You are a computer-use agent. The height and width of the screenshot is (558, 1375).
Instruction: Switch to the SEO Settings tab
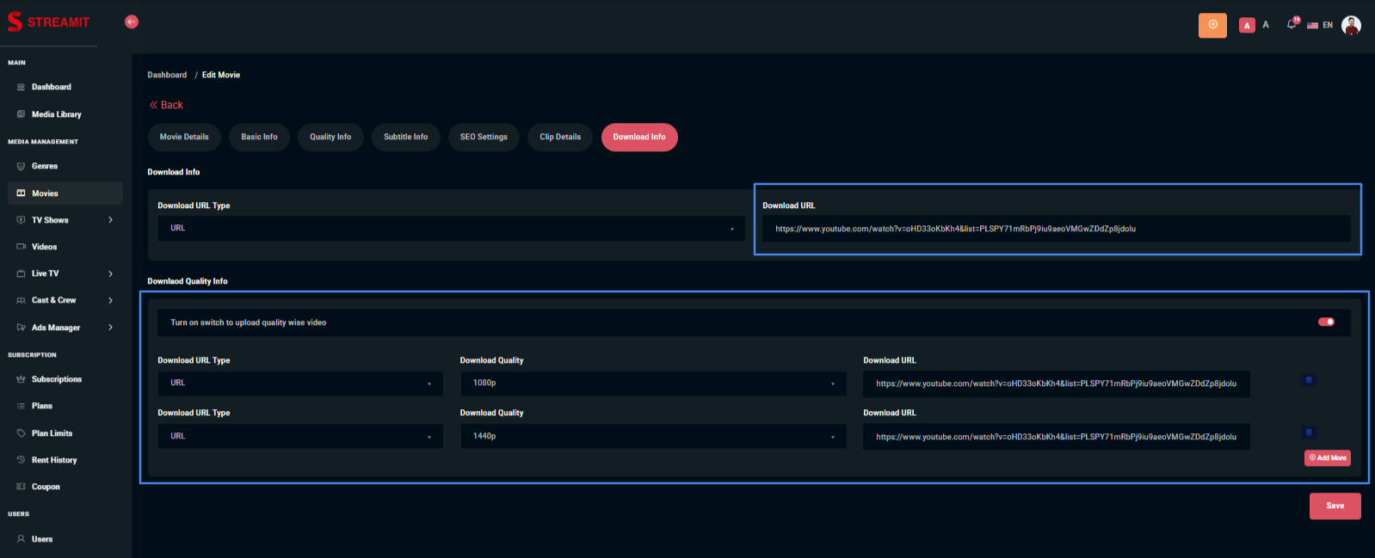pyautogui.click(x=484, y=138)
